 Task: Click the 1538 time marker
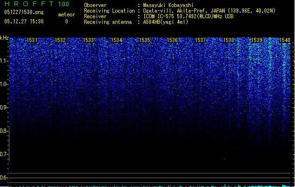pos(228,40)
